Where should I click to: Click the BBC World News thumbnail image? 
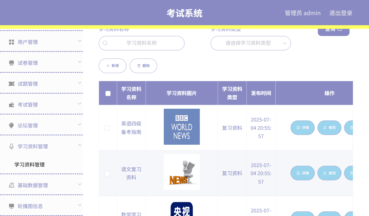pos(182,127)
